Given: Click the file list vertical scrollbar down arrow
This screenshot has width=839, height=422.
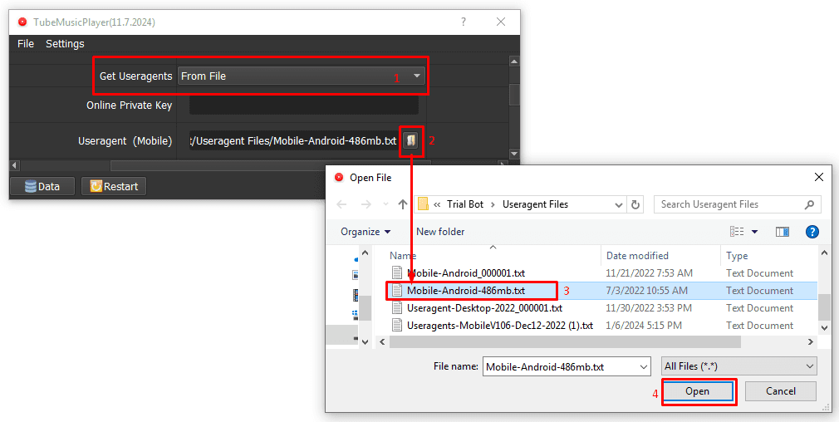Looking at the screenshot, I should [x=823, y=327].
